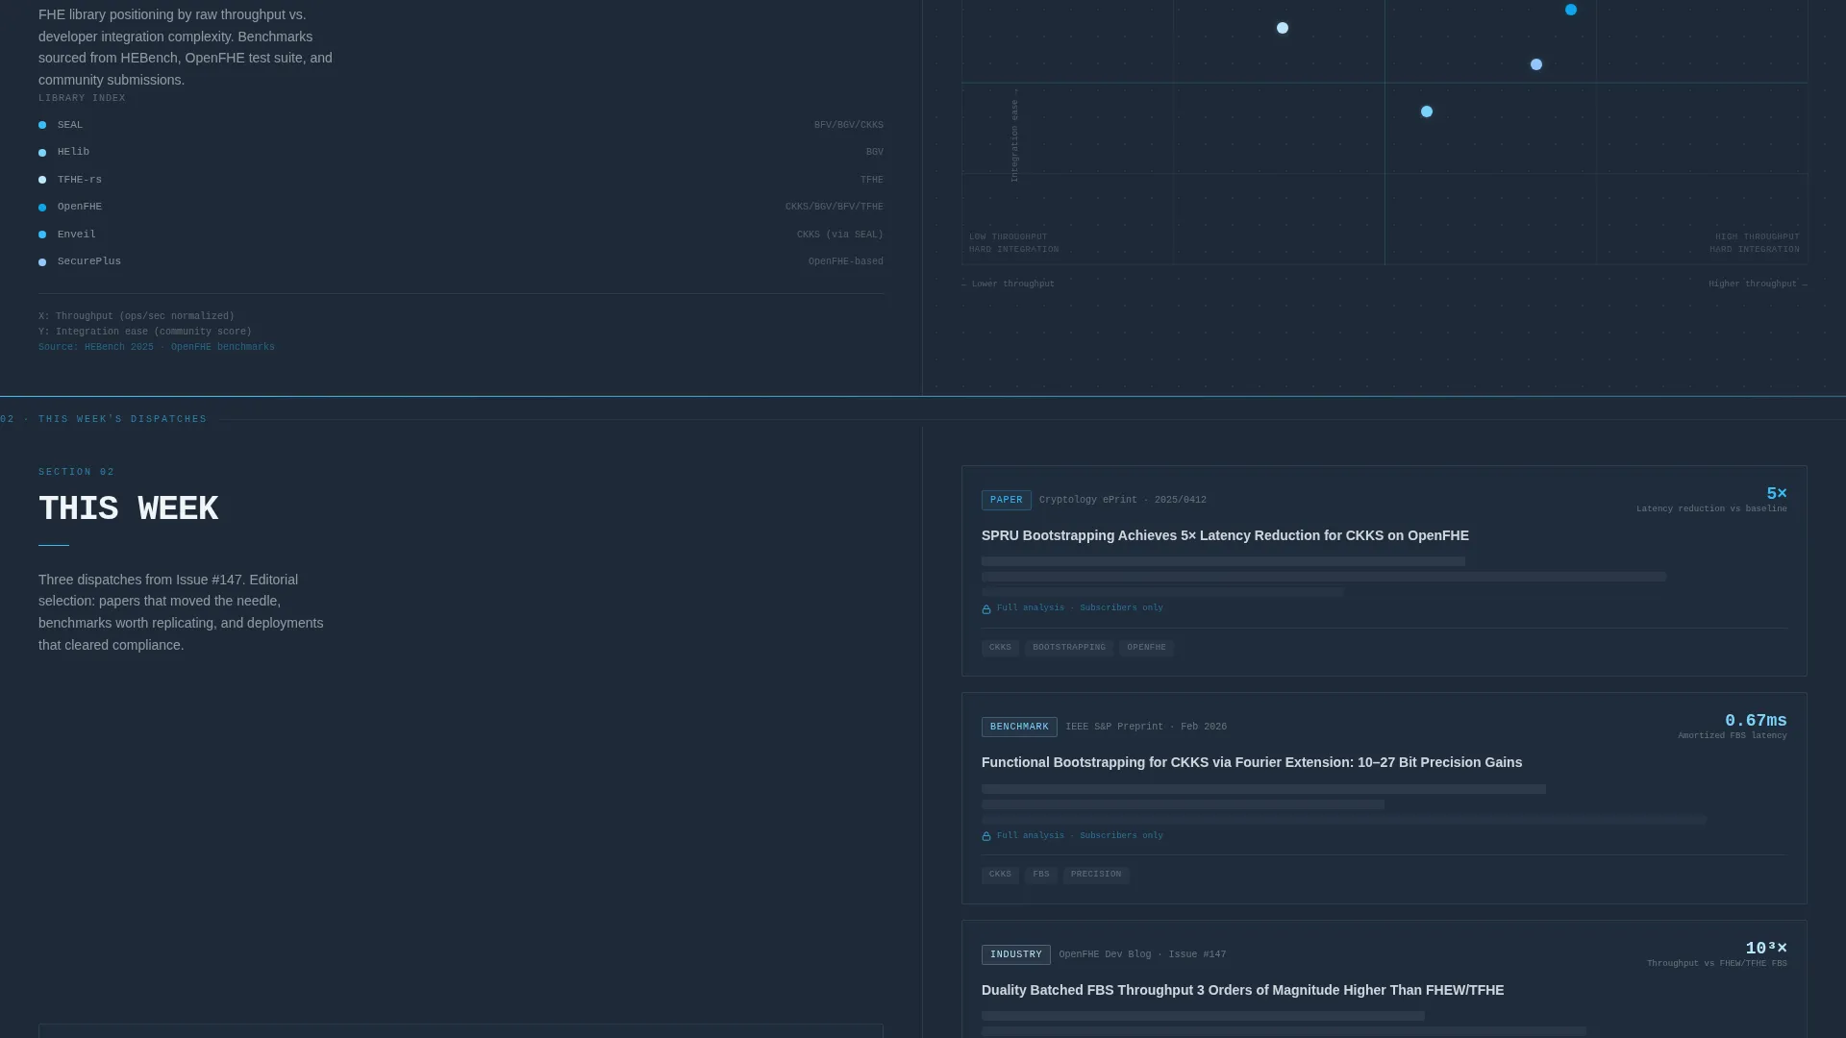Click "Cryptology ePrint · 2025/0412" source text
This screenshot has height=1038, width=1846.
1123,500
